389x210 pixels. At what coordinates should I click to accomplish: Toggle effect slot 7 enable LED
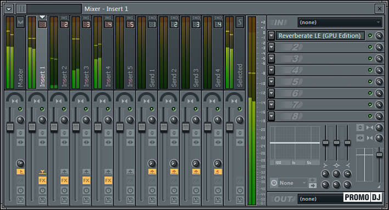click(370, 104)
